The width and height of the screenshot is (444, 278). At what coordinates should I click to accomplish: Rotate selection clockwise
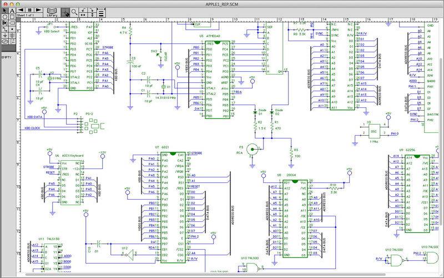(x=92, y=10)
